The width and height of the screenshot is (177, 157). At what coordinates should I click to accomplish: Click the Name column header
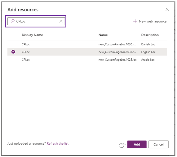click(x=103, y=35)
